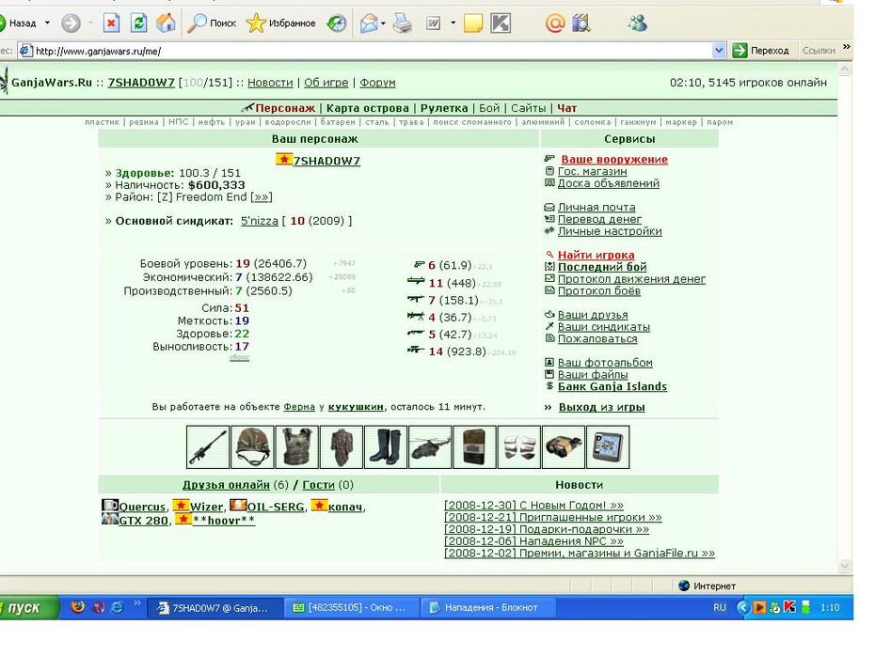Image resolution: width=875 pixels, height=656 pixels.
Task: Open the body armor vest item
Action: tap(297, 447)
